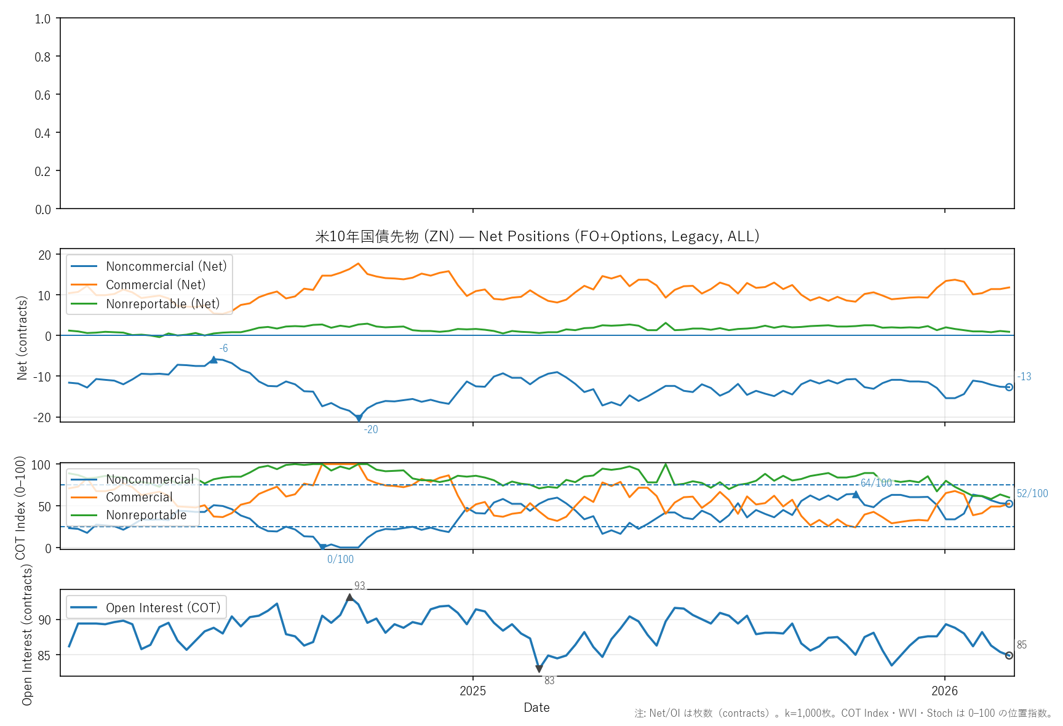Viewport: 1063px width, 726px height.
Task: Click the -6 peak triangle marker
Action: click(x=213, y=360)
